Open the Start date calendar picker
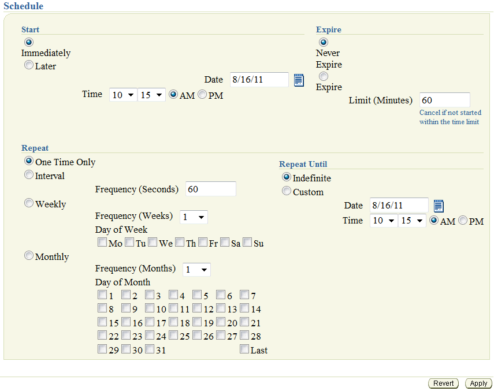 pyautogui.click(x=299, y=80)
